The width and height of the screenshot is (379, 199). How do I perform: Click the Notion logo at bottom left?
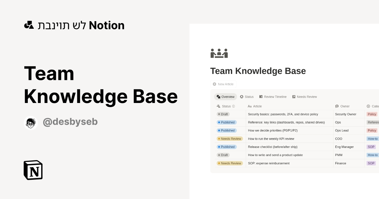pos(33,170)
